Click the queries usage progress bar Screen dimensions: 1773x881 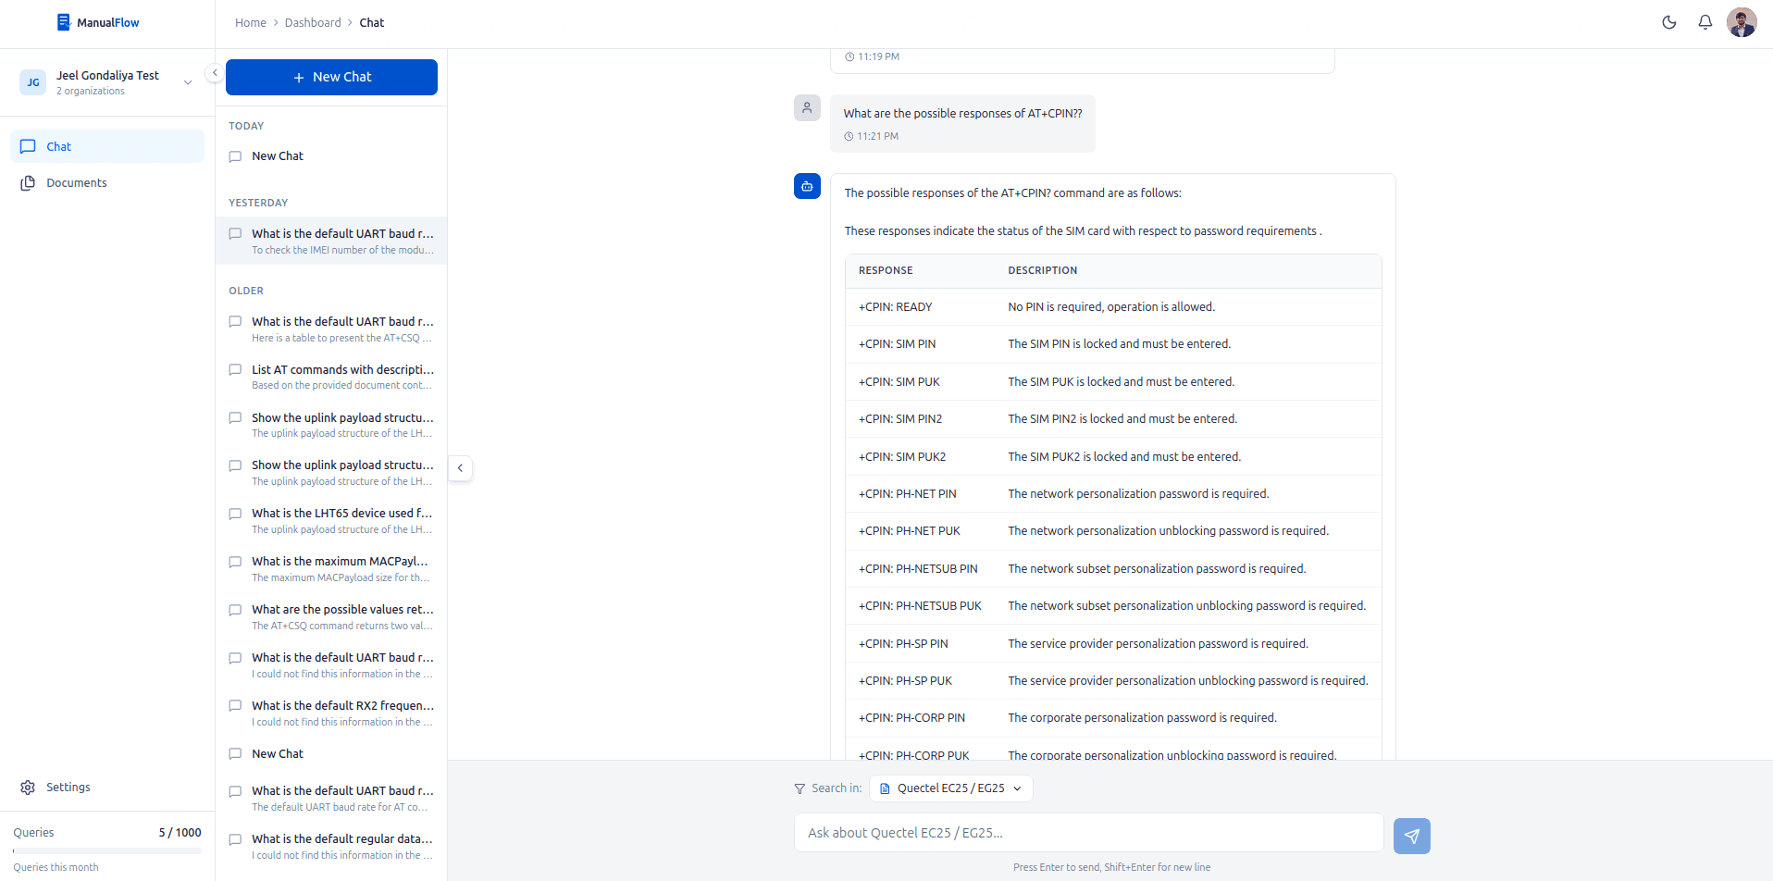tap(106, 850)
